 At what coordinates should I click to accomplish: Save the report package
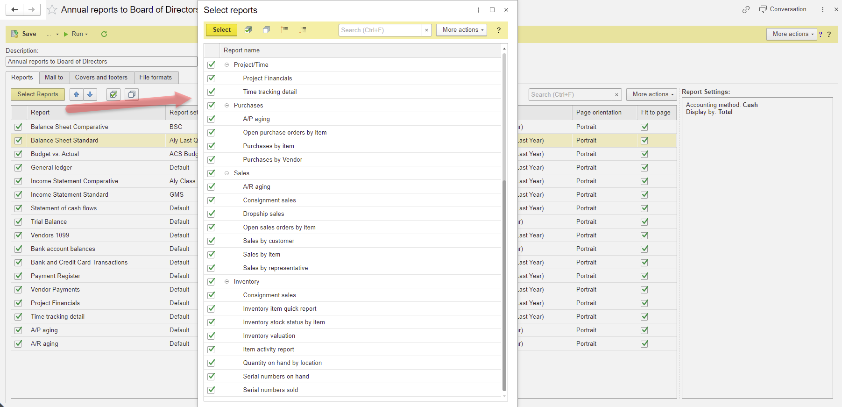coord(24,34)
